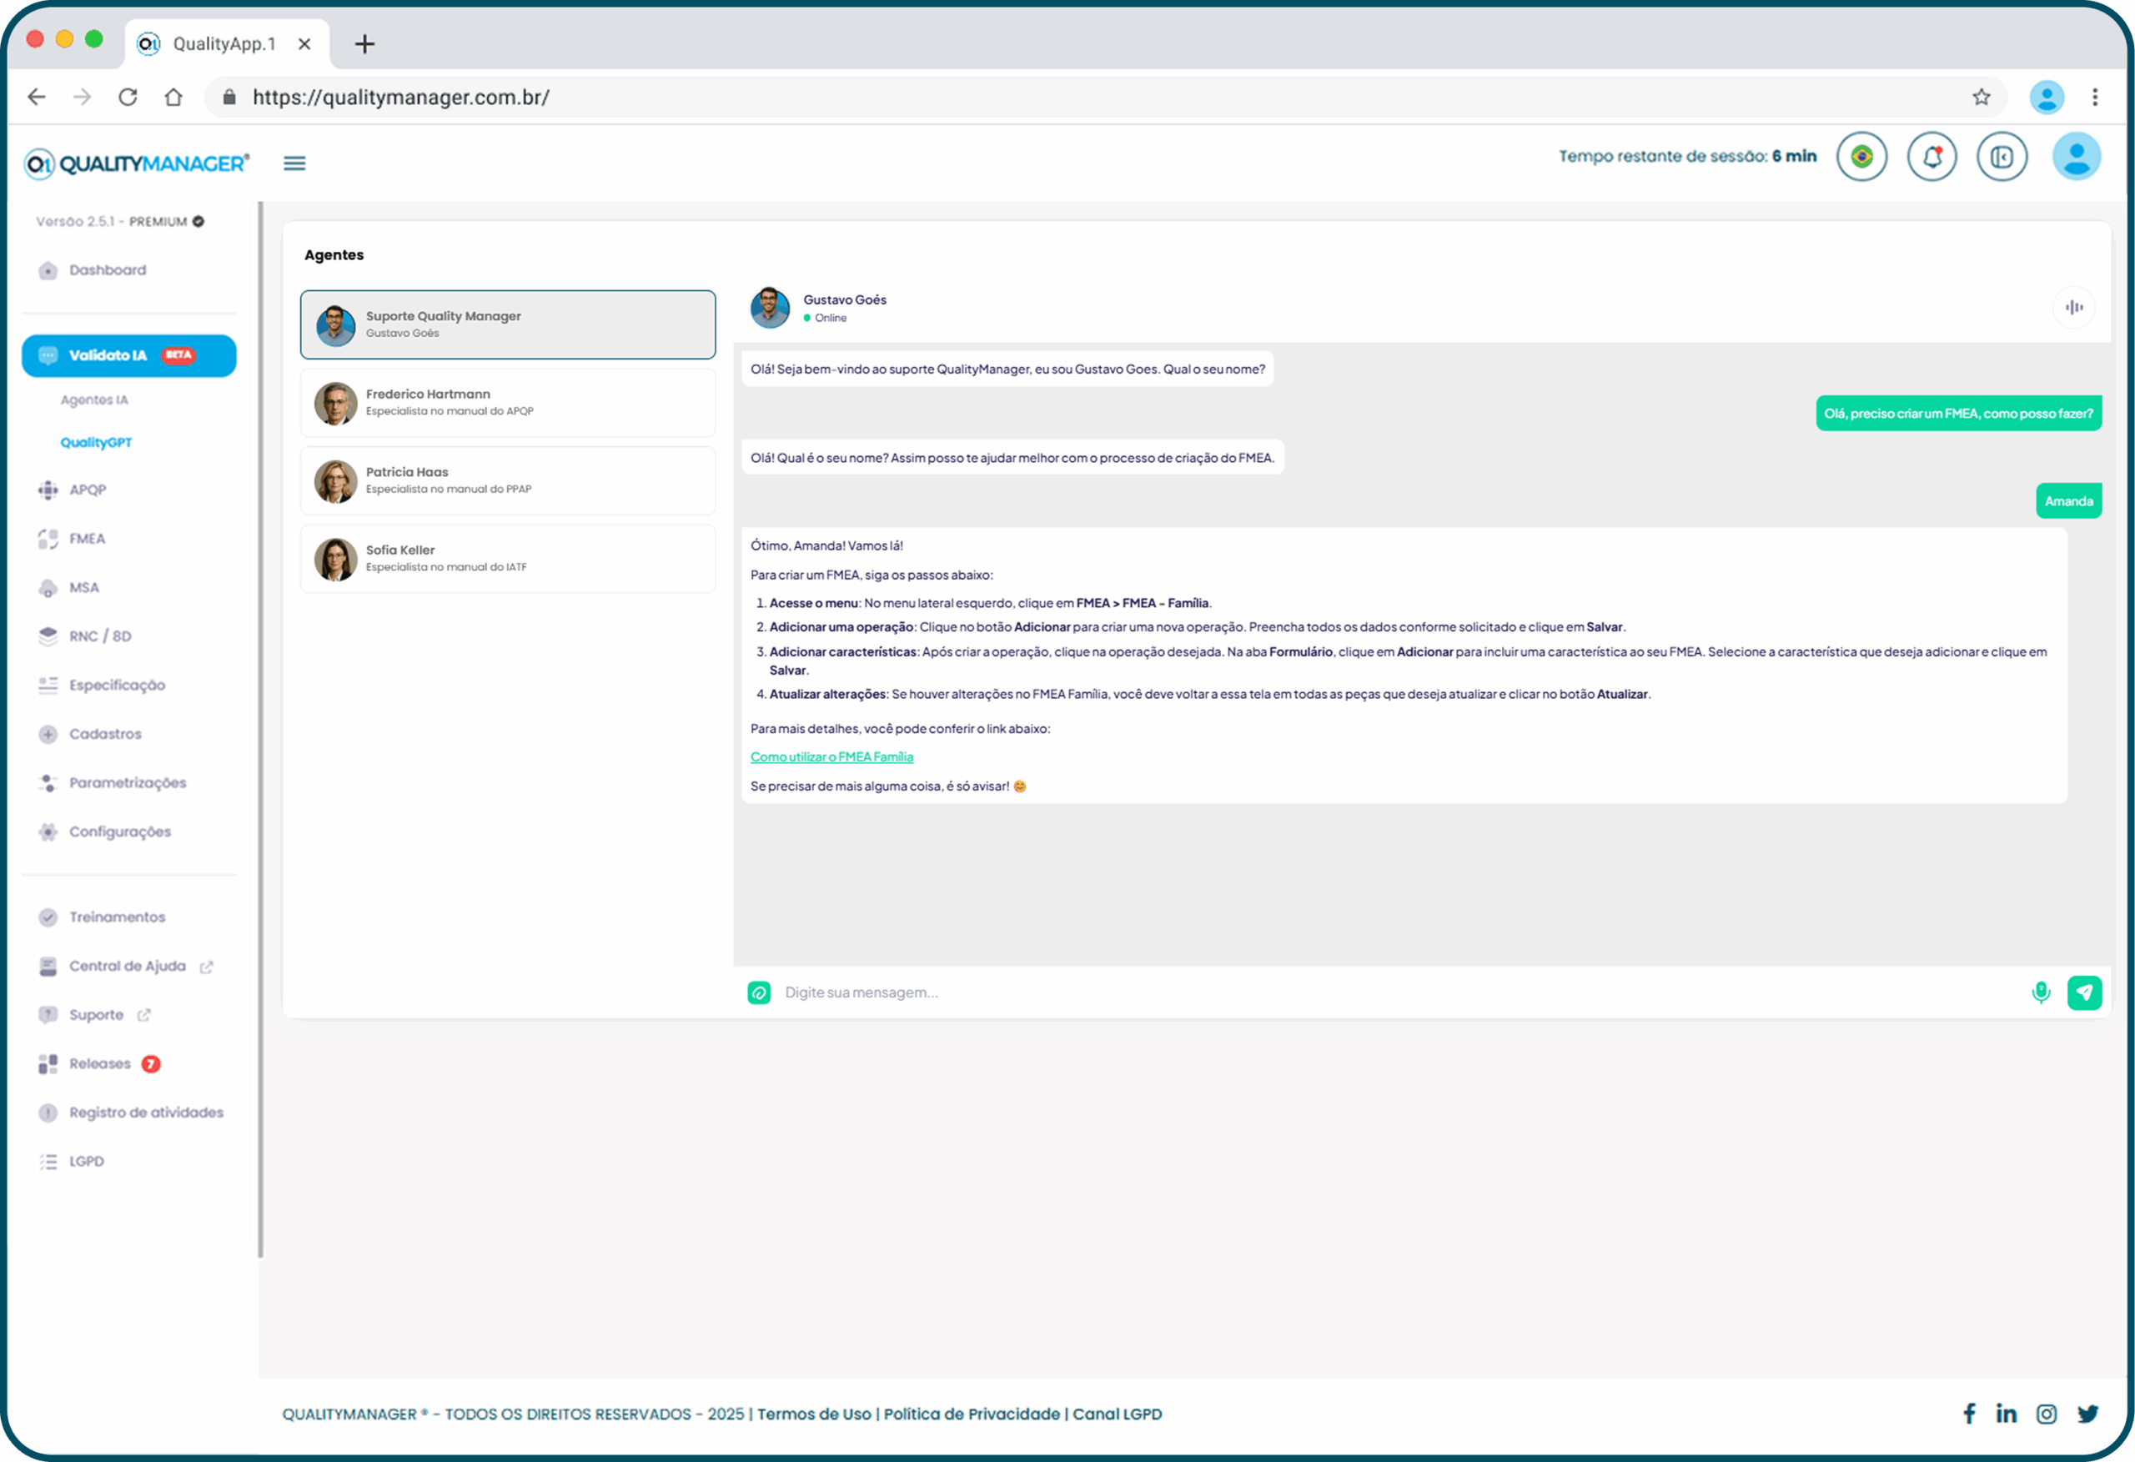Viewport: 2135px width, 1462px height.
Task: Open the LinkedIn icon in the footer
Action: click(2006, 1414)
